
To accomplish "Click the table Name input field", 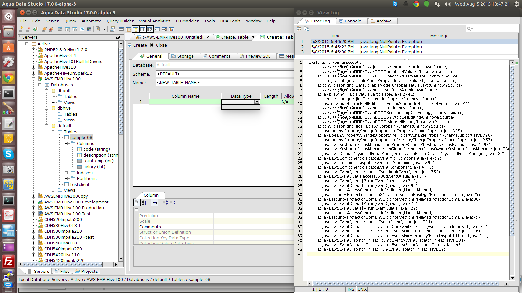I will tap(224, 83).
